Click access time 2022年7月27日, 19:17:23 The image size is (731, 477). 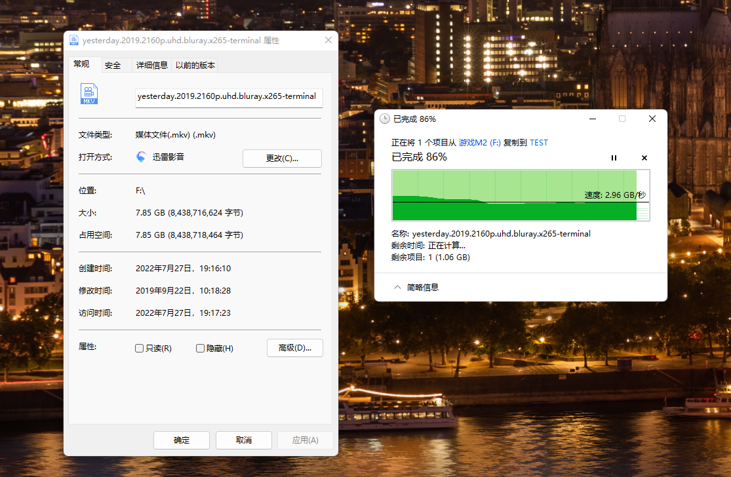183,313
